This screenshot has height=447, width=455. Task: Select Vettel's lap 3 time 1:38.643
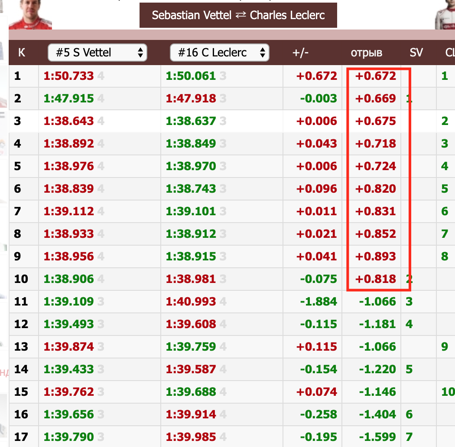pyautogui.click(x=69, y=121)
